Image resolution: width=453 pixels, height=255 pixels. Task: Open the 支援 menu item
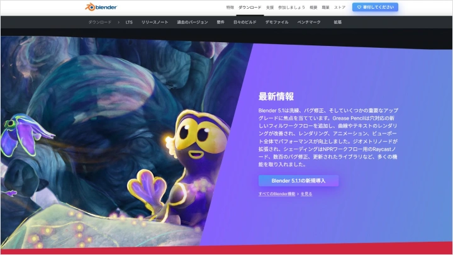pyautogui.click(x=270, y=8)
